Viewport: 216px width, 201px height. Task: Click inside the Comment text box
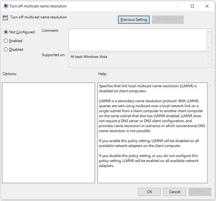137,40
